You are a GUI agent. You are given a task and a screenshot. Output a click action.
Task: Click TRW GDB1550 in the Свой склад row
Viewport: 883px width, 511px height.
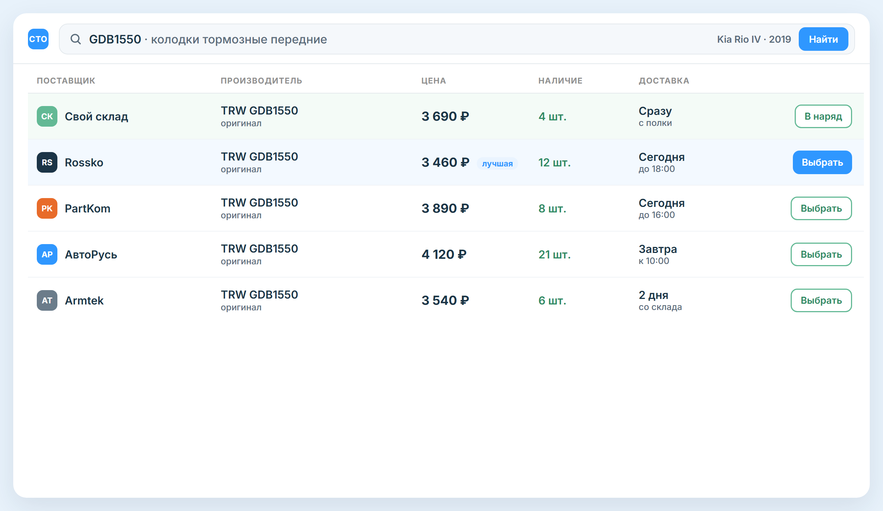[259, 110]
